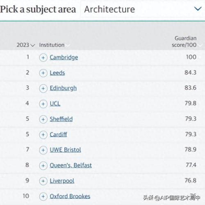205x205 pixels.
Task: Expand UWE Bristol row plus icon
Action: click(43, 150)
